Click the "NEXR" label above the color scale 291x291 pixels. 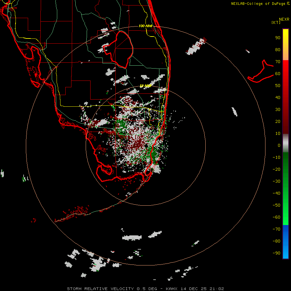(x=284, y=19)
